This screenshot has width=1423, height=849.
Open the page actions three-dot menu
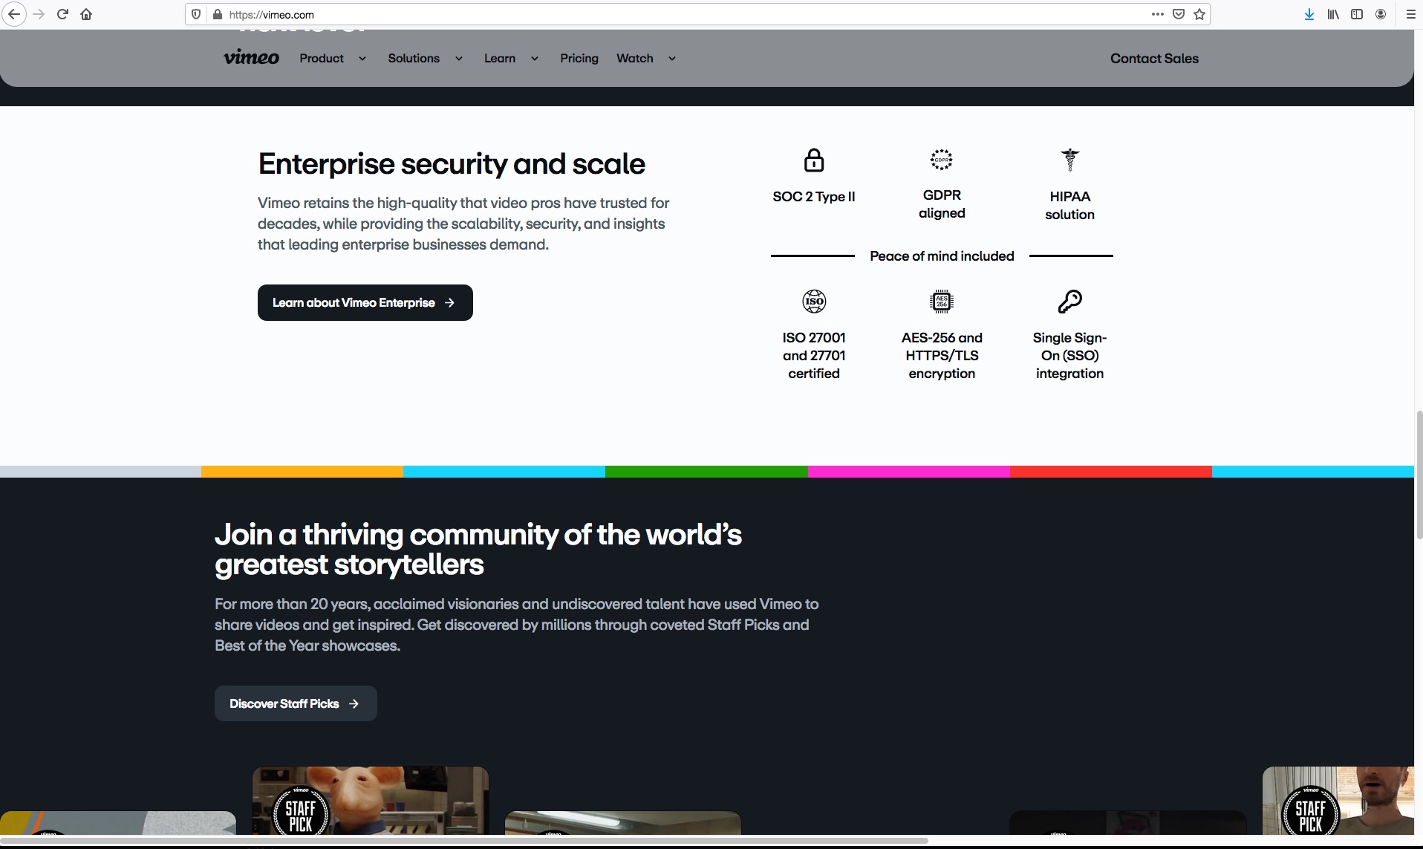[x=1157, y=14]
